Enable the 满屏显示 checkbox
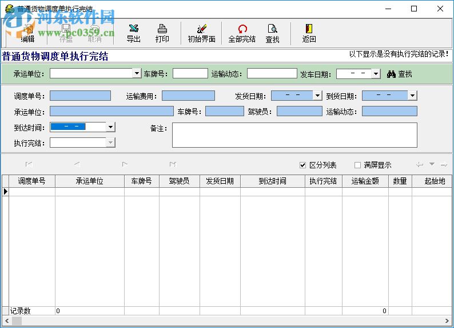 [x=357, y=165]
